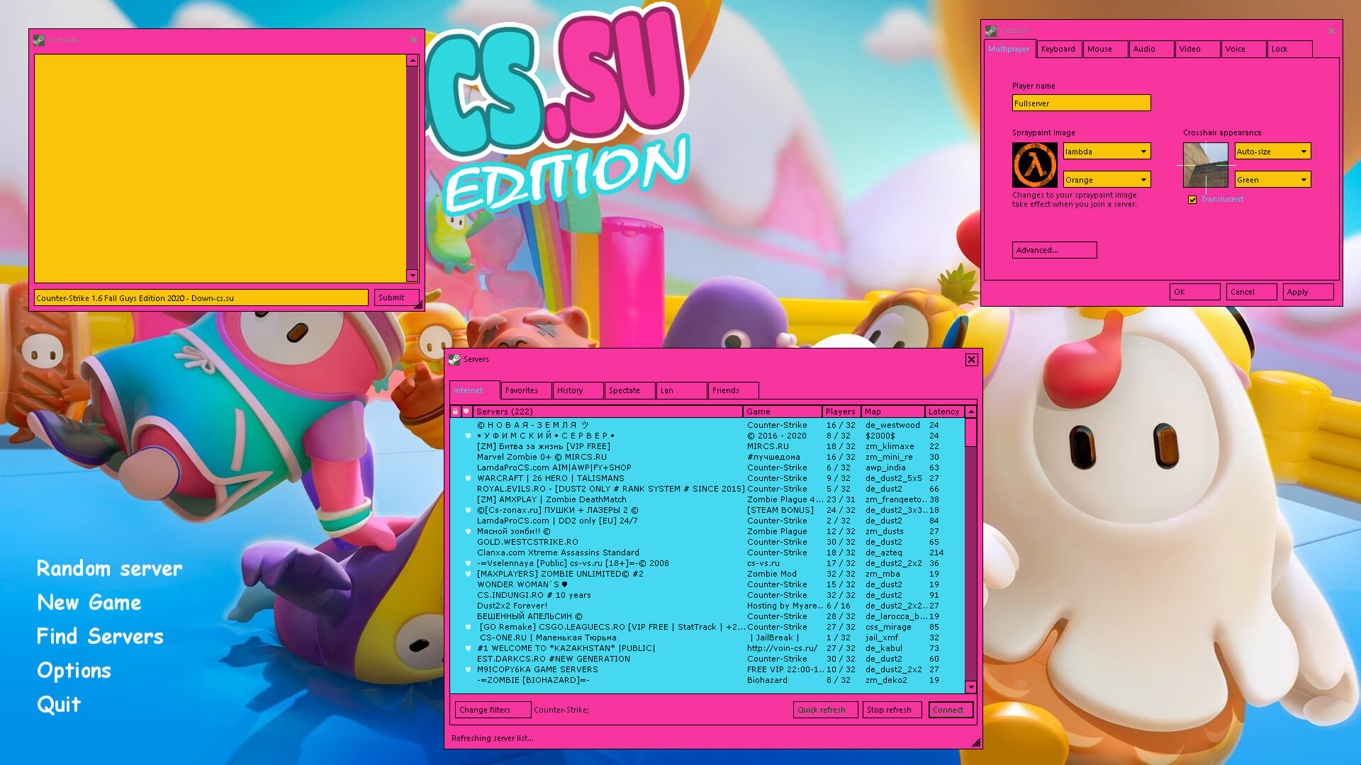Screen dimensions: 1361x765
Task: Click the crosshair preview image
Action: (1205, 165)
